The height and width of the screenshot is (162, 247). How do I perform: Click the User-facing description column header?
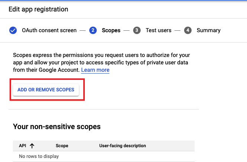(x=122, y=146)
